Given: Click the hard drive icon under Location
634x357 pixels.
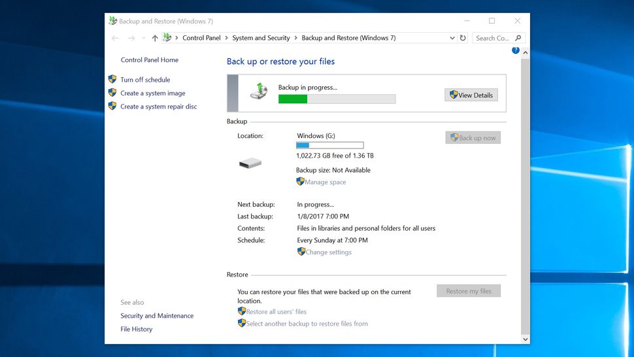Looking at the screenshot, I should (250, 163).
